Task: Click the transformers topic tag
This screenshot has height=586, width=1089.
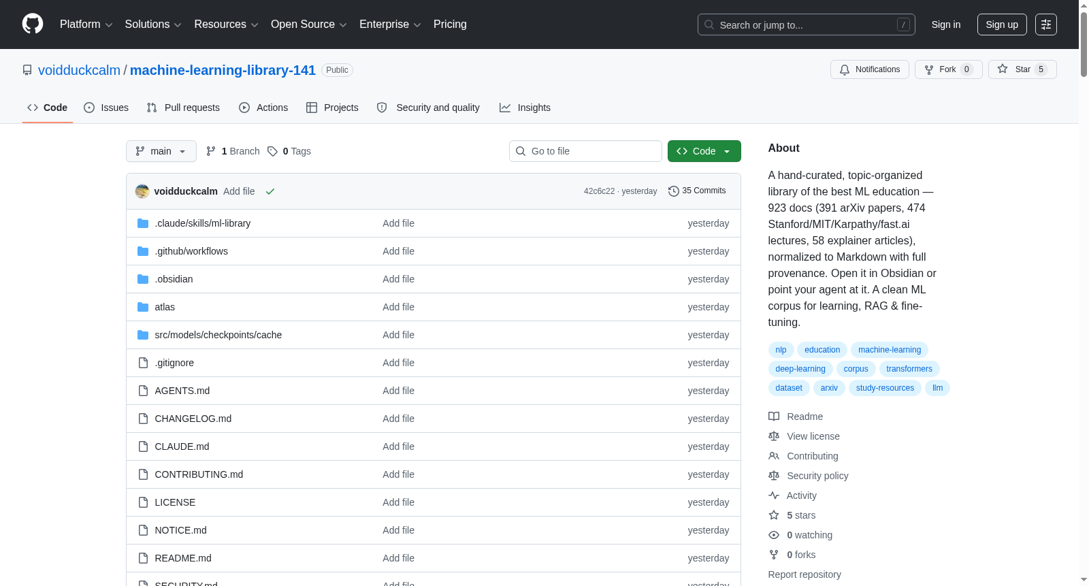Action: point(909,369)
